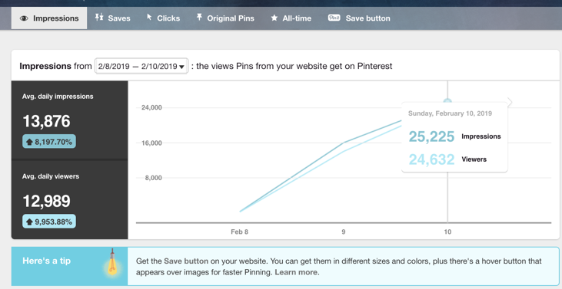Click the Feb 8 axis label
The width and height of the screenshot is (562, 289).
[x=239, y=232]
